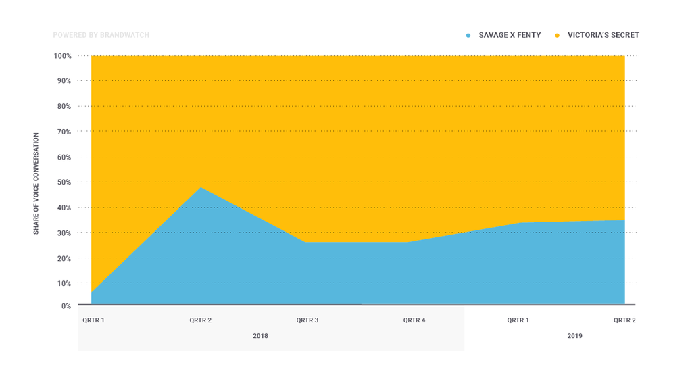Viewport: 692px width, 367px height.
Task: Click the 100% y-axis label
Action: click(x=62, y=56)
